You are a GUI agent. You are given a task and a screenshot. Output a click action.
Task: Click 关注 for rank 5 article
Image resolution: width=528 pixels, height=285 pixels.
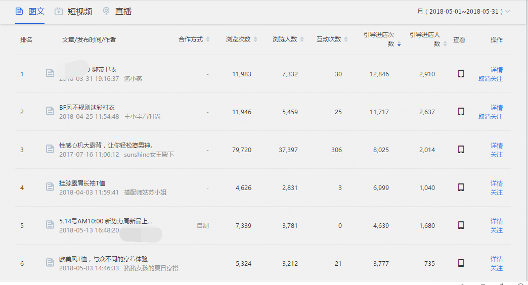pyautogui.click(x=496, y=230)
